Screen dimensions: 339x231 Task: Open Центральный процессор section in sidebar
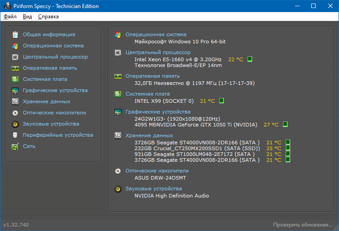(x=55, y=57)
